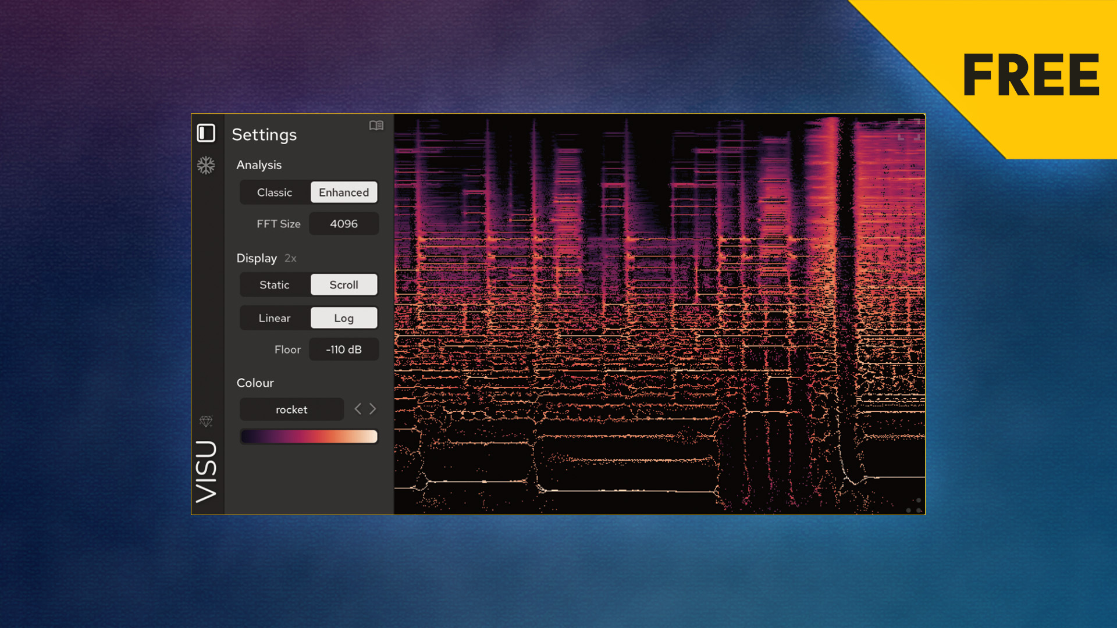Image resolution: width=1117 pixels, height=628 pixels.
Task: Open the manual book icon
Action: (x=376, y=126)
